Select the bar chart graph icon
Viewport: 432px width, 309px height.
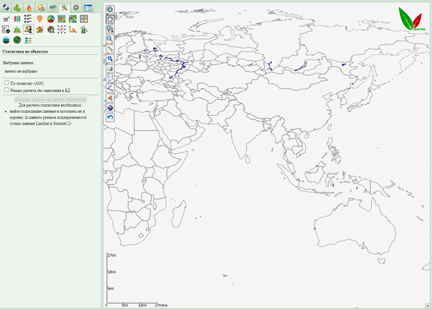(73, 29)
